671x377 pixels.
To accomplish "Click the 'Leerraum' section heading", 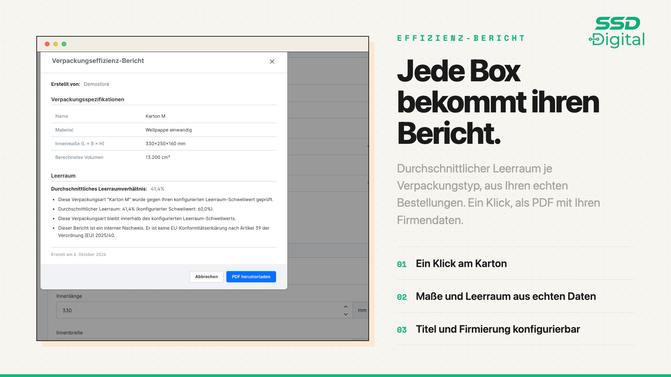I will pos(63,176).
